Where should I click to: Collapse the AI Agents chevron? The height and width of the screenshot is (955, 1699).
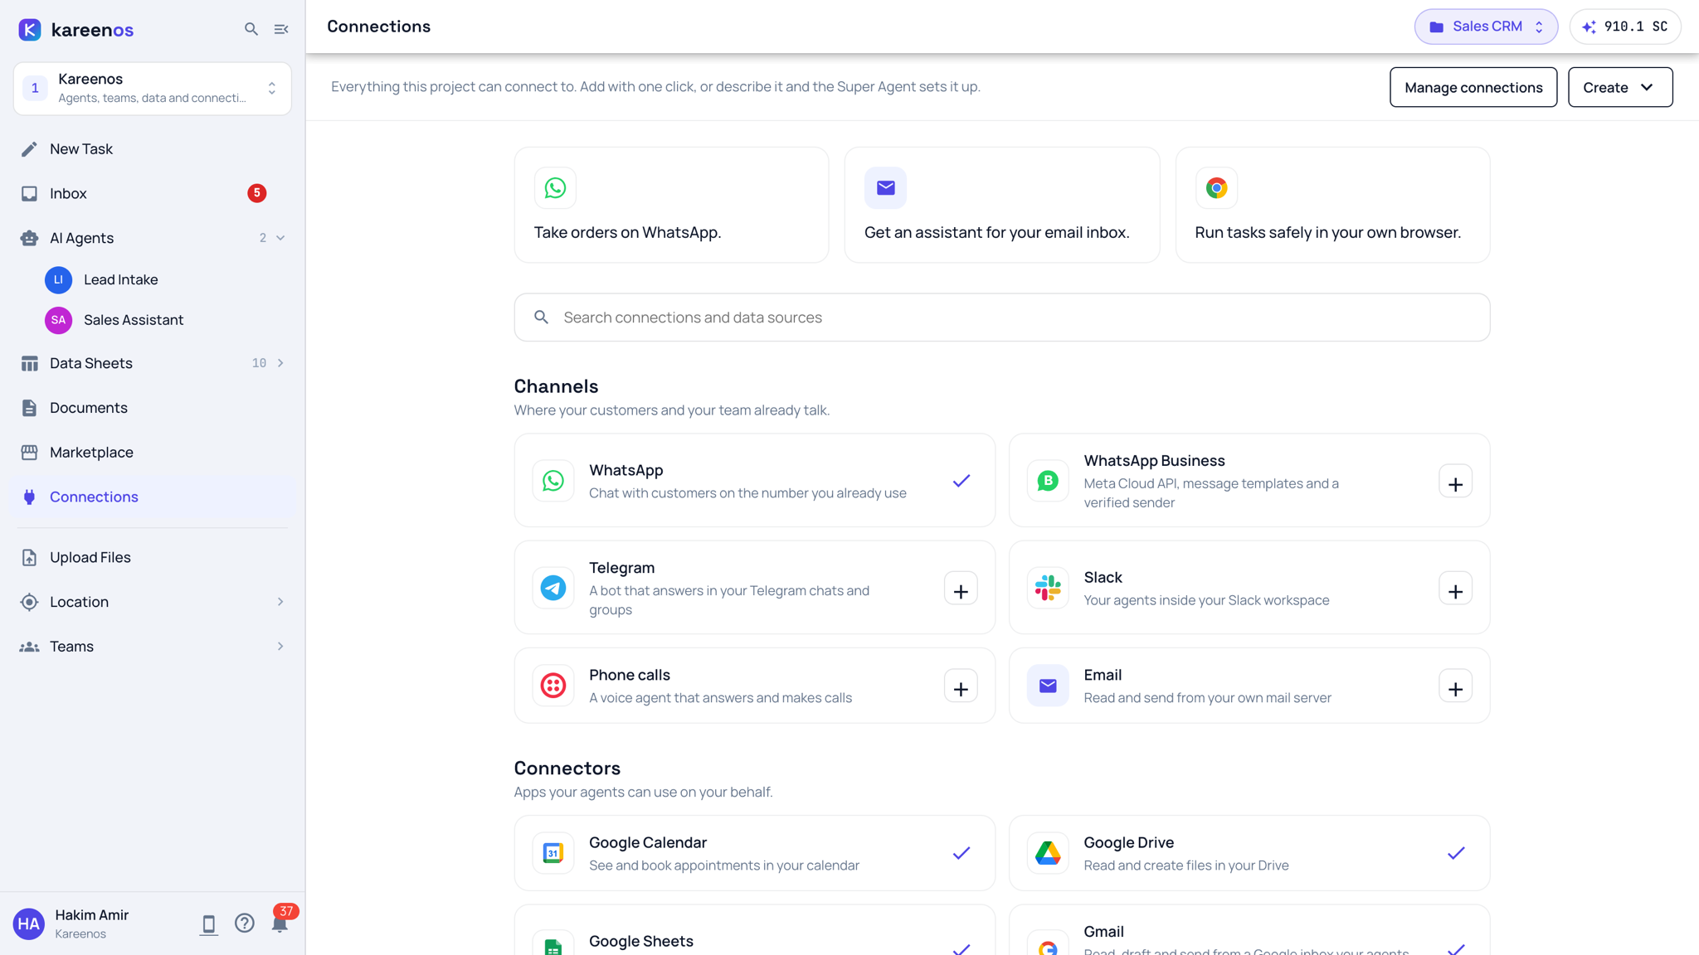(280, 238)
